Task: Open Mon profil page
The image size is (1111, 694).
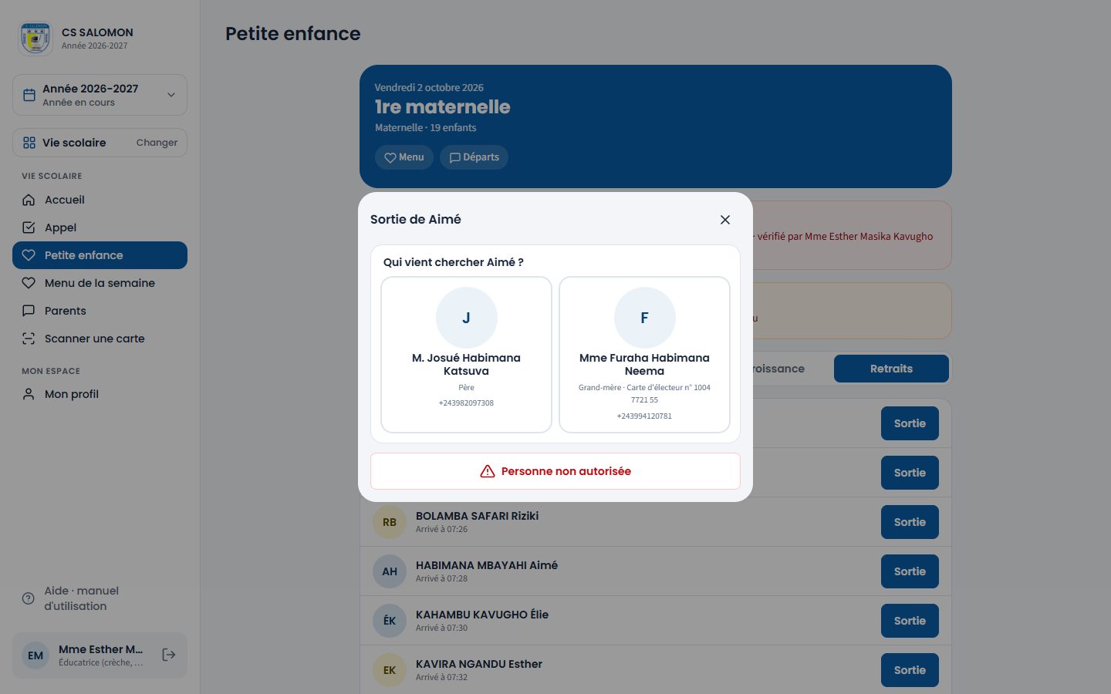Action: tap(100, 394)
